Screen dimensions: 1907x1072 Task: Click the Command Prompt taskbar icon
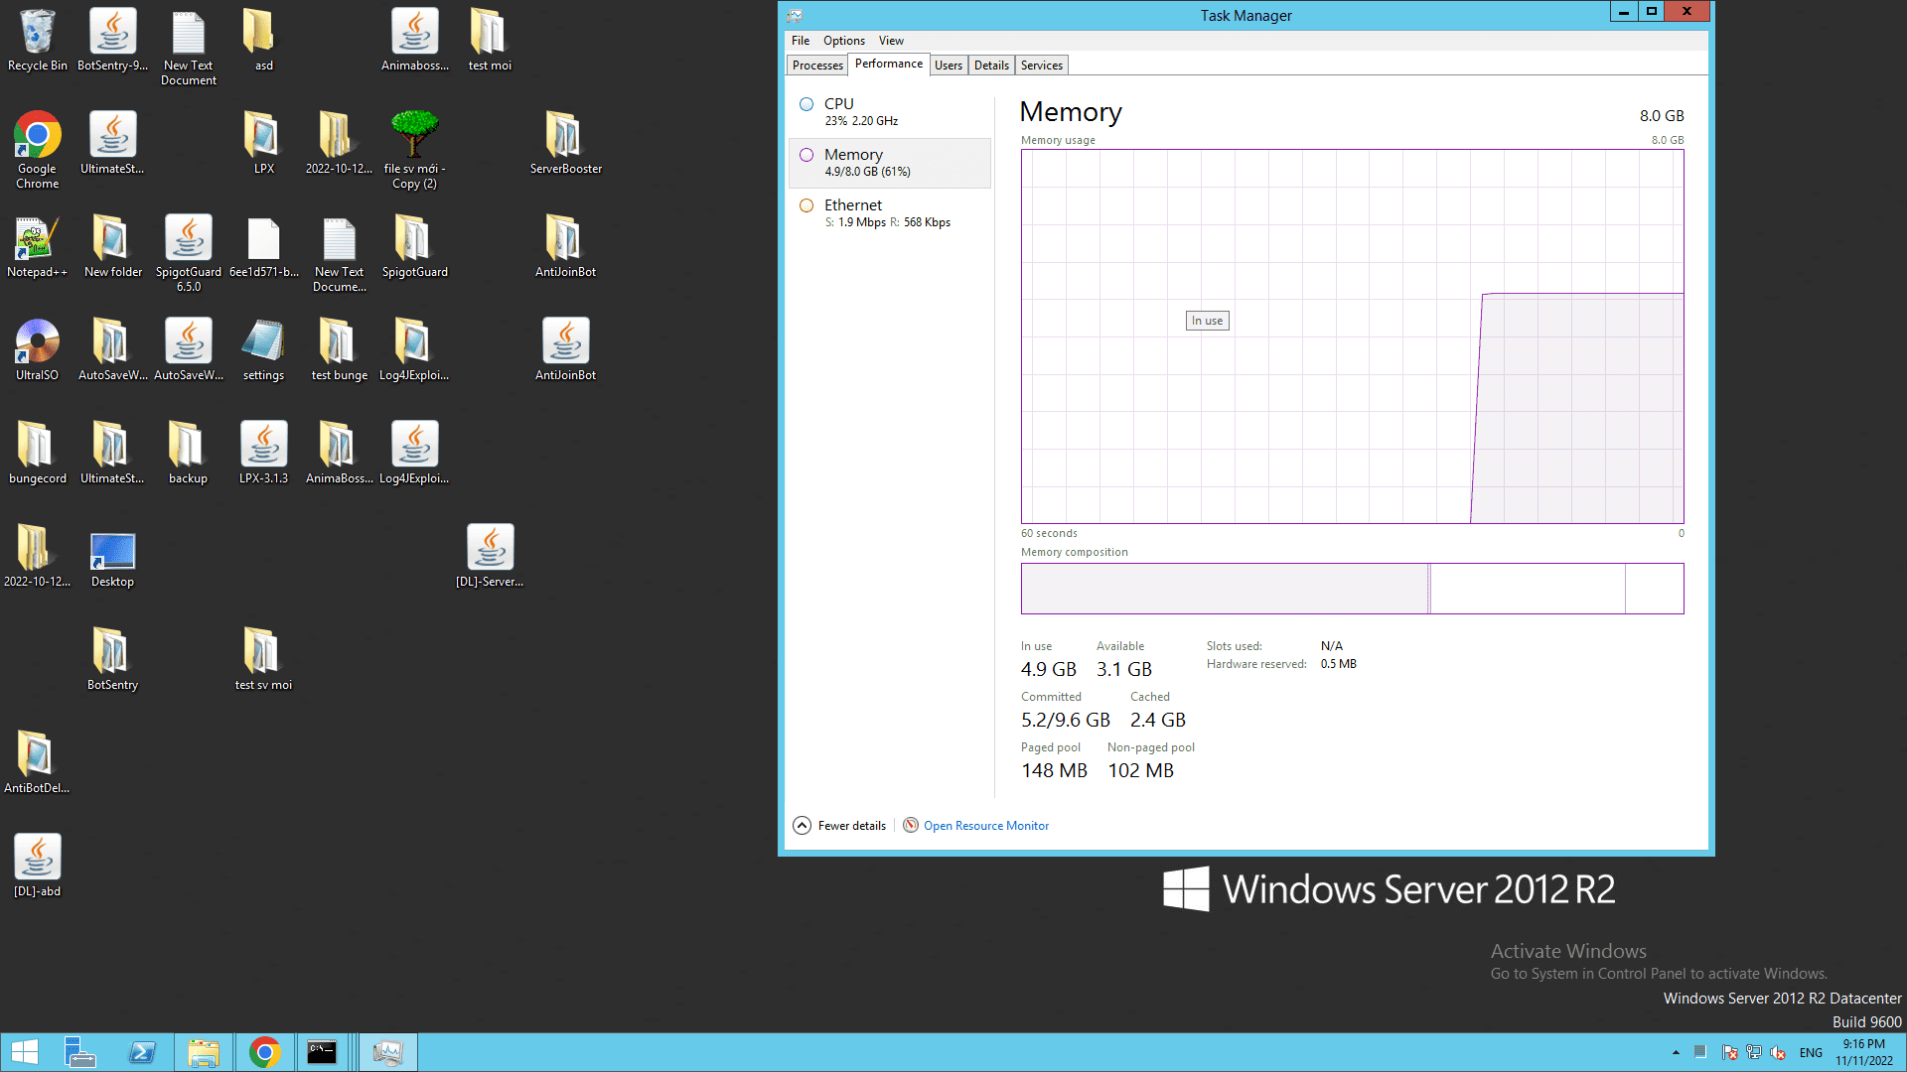point(322,1052)
